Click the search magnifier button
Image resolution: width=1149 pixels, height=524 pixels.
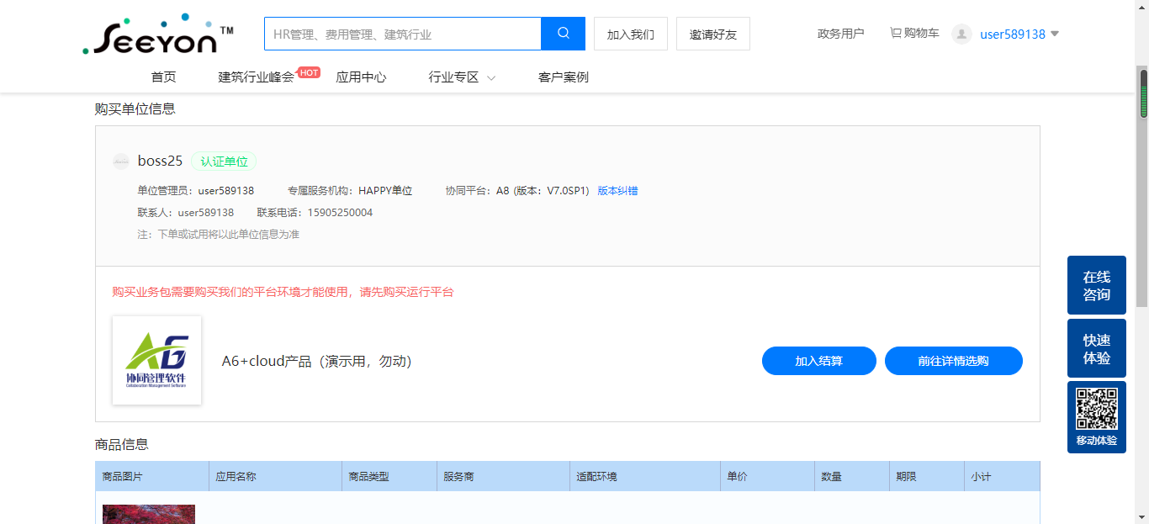563,34
